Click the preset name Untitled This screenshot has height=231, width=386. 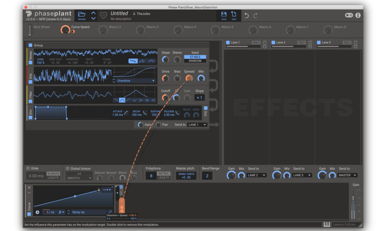pyautogui.click(x=119, y=13)
